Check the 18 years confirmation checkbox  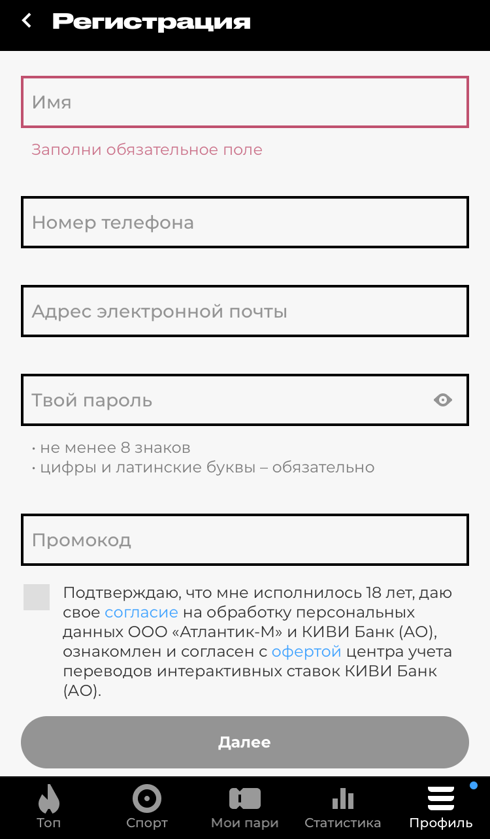coord(37,597)
